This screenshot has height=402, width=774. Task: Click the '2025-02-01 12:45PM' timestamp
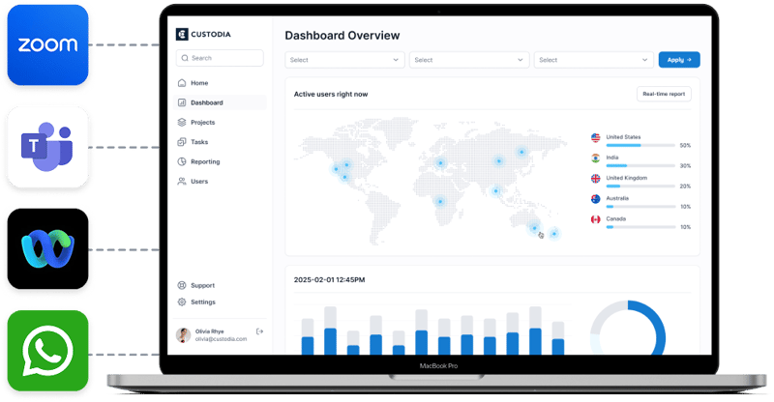[x=329, y=279]
